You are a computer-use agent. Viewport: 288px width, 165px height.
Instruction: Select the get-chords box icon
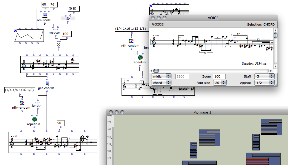(x=47, y=83)
